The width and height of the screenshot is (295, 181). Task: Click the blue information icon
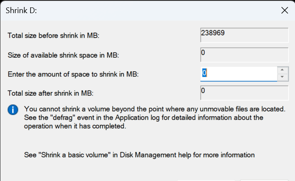tap(13, 110)
